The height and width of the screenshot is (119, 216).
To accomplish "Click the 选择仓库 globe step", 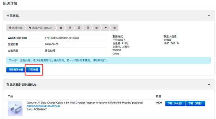I will click(x=15, y=28).
